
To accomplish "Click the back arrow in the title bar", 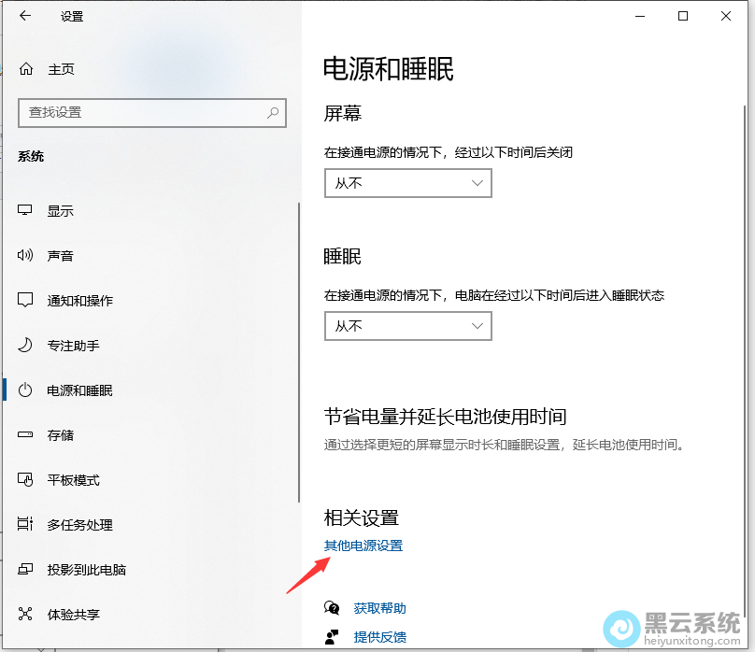I will coord(24,16).
